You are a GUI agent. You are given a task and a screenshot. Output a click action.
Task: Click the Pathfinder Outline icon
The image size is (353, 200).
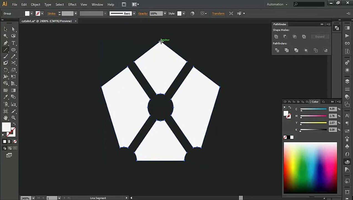pos(316,50)
